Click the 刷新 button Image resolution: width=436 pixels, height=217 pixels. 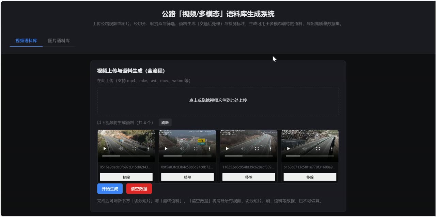pos(165,123)
